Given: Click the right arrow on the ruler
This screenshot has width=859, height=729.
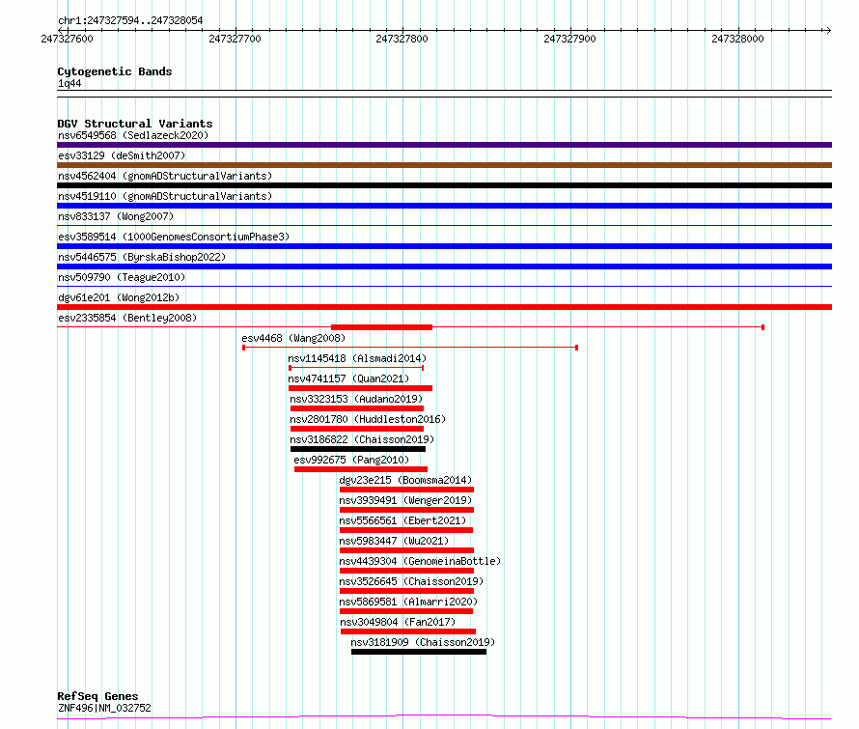Looking at the screenshot, I should (x=827, y=29).
